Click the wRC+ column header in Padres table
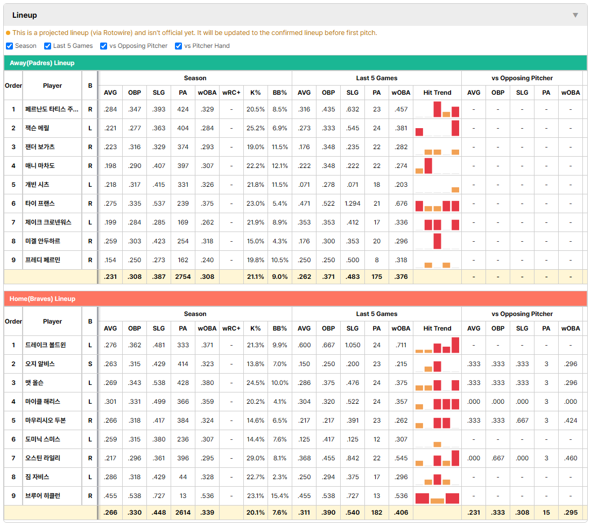Image resolution: width=591 pixels, height=526 pixels. tap(231, 93)
